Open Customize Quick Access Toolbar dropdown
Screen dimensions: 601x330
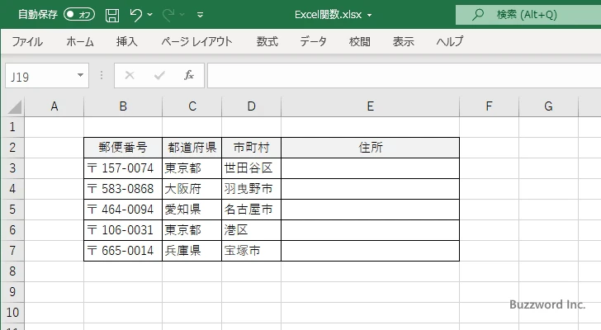pyautogui.click(x=200, y=15)
